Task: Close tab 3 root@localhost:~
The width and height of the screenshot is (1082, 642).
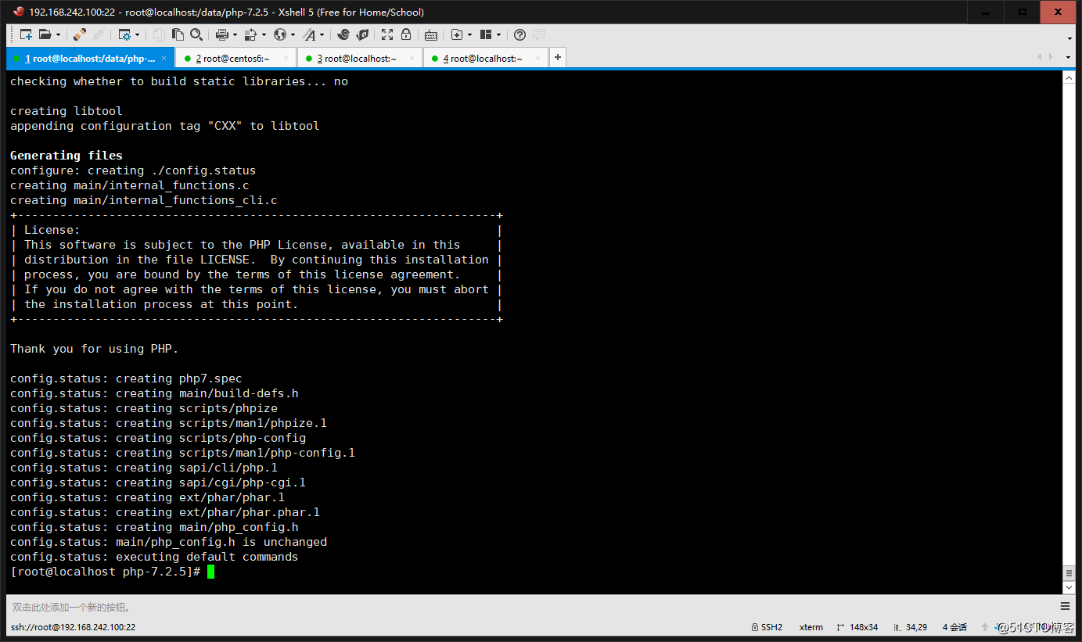Action: (x=412, y=59)
